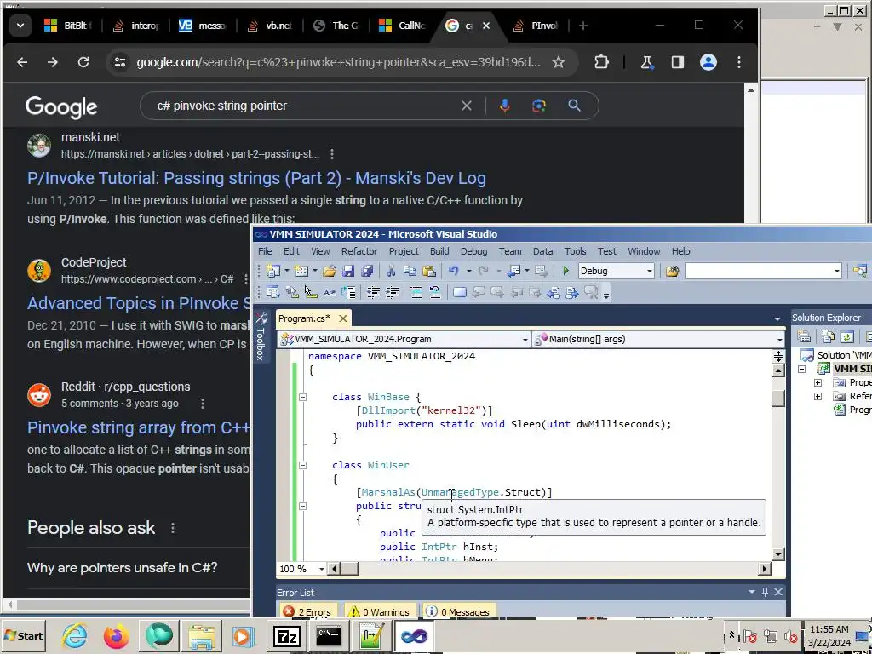Reload the Google search page

(83, 62)
